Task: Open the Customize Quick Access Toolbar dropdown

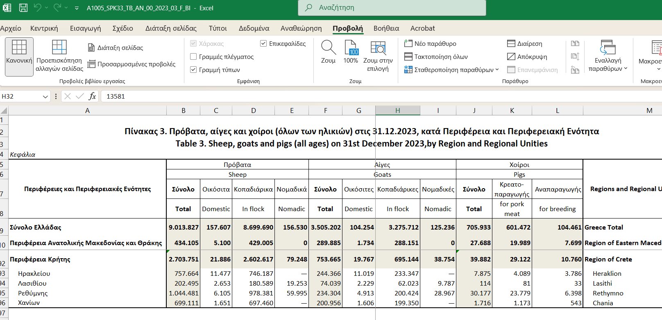Action: coord(77,8)
